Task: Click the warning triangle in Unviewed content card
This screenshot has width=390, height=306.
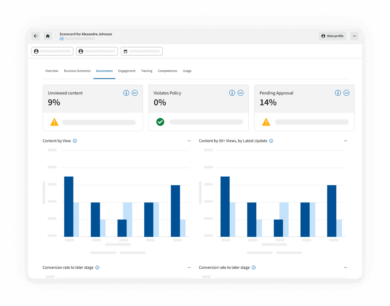Action: tap(54, 122)
